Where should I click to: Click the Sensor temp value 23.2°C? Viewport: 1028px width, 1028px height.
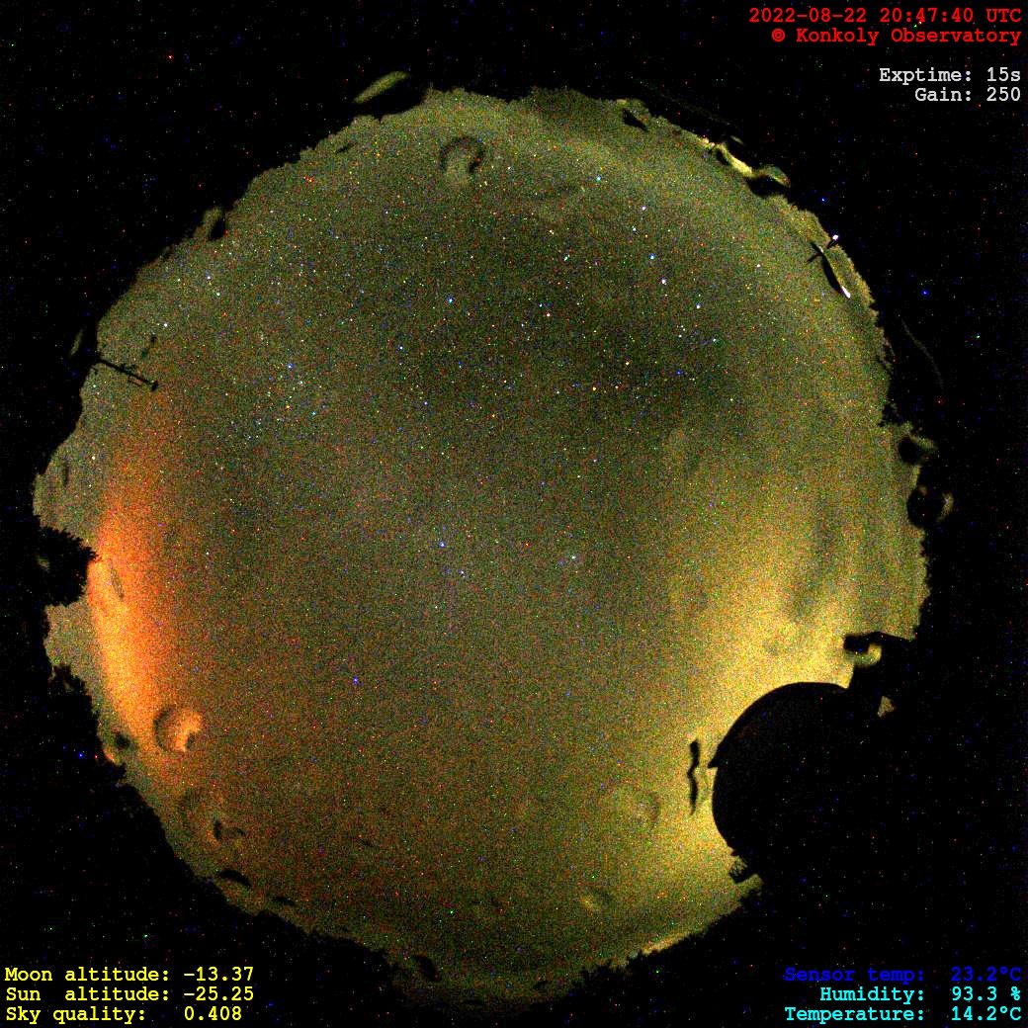pos(985,975)
